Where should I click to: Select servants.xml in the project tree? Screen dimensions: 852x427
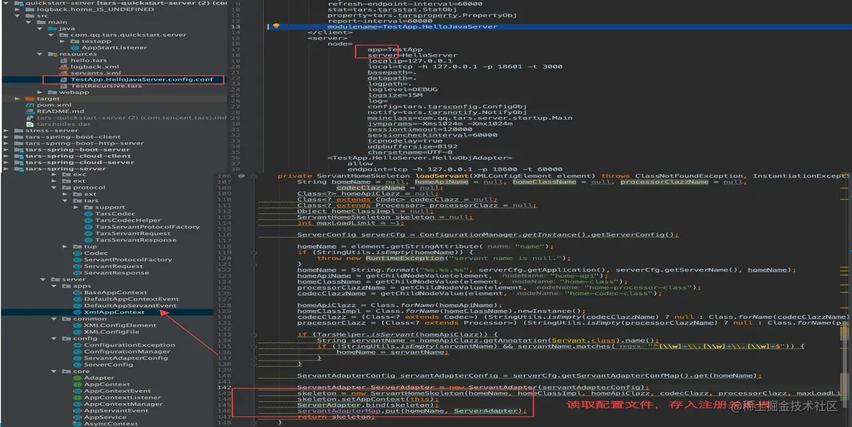[x=95, y=73]
